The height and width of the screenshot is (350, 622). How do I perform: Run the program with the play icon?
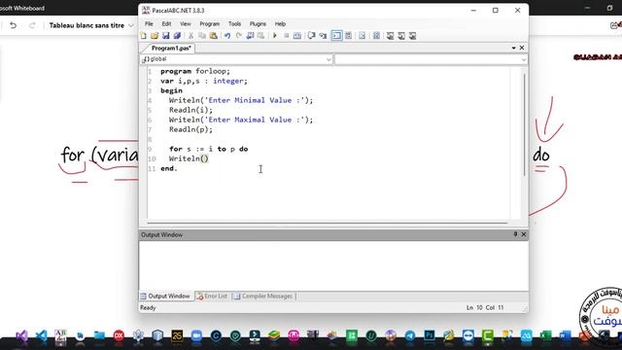tap(274, 36)
